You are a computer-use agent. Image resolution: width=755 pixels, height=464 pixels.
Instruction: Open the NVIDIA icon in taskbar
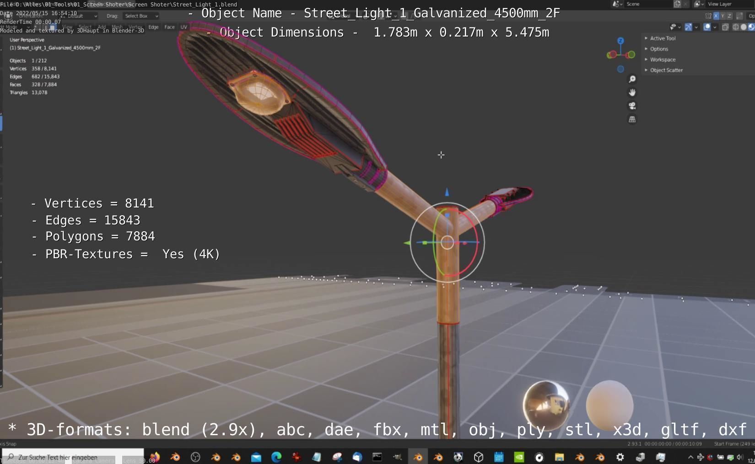tap(519, 457)
